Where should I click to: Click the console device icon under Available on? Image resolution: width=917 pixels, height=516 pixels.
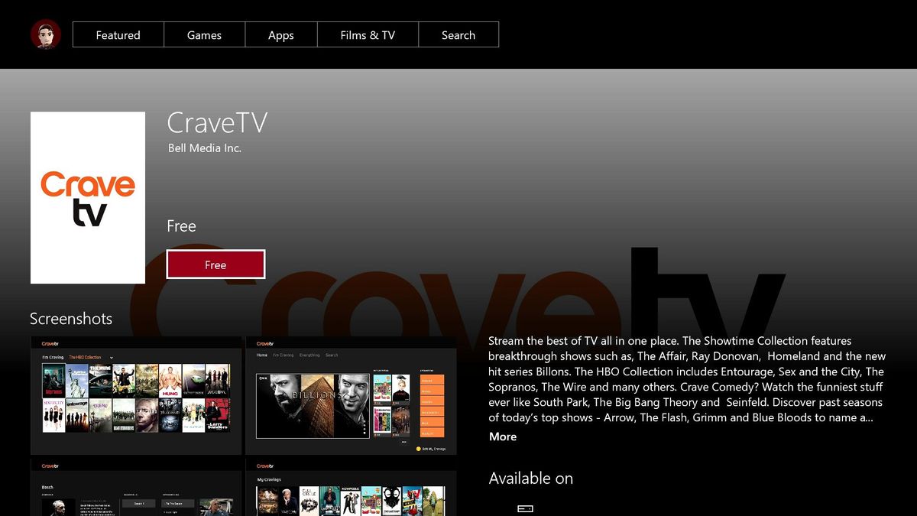click(525, 508)
